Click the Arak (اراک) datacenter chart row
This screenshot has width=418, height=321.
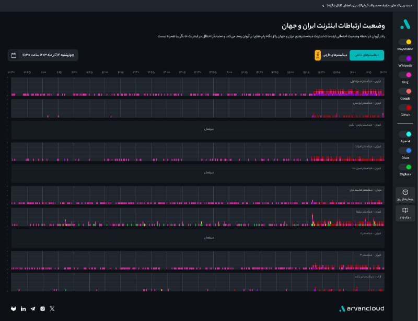click(x=198, y=282)
